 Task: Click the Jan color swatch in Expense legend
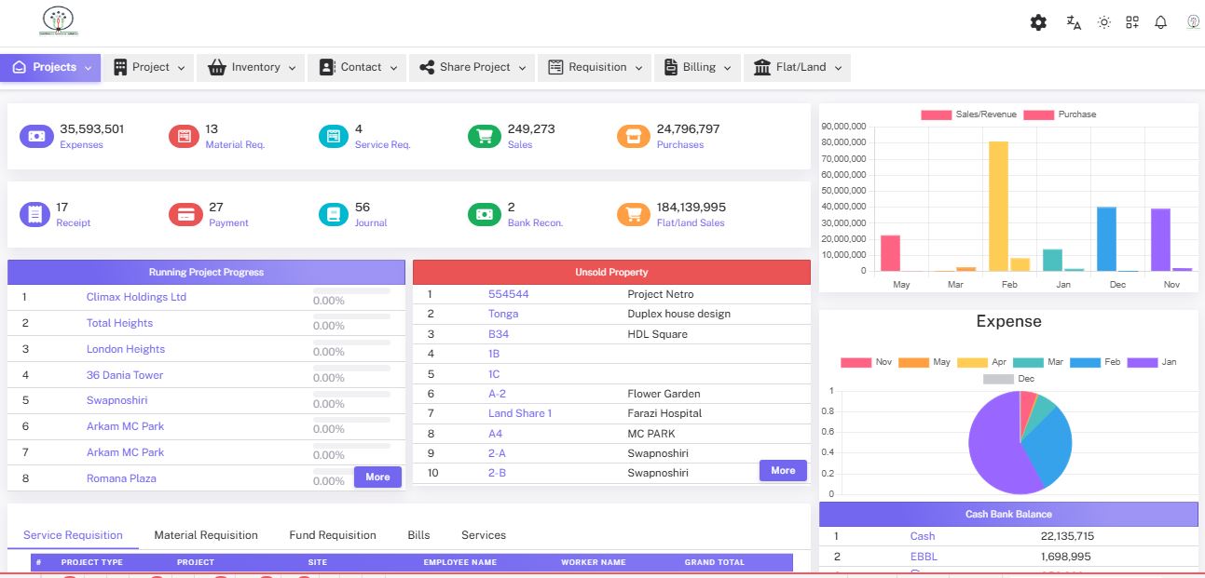1142,362
